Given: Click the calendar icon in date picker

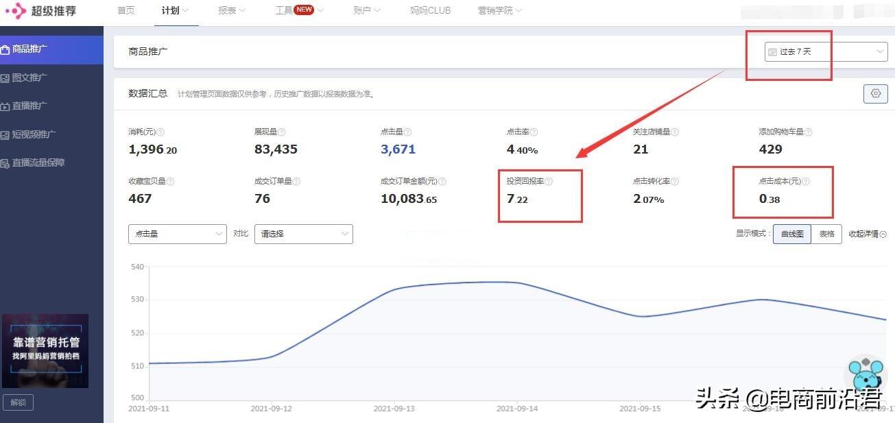Looking at the screenshot, I should pos(773,52).
